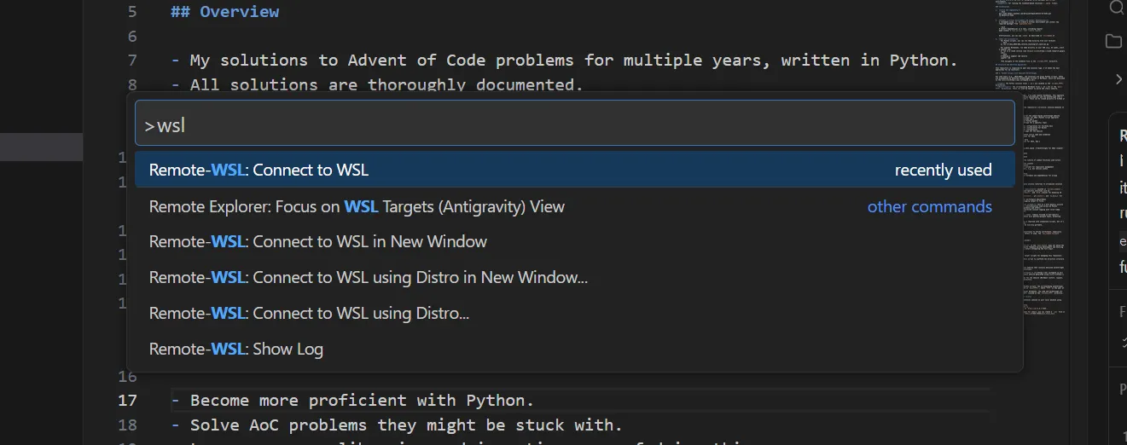Viewport: 1127px width, 445px height.
Task: Choose "Connect to WSL in New Window"
Action: tap(317, 241)
